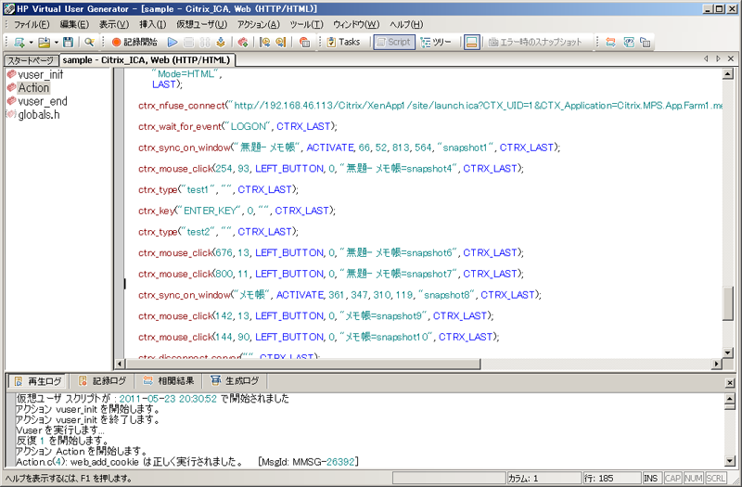Toggle the output window pane icon
742x487 pixels.
471,42
